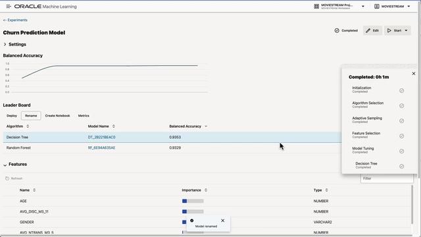421x237 pixels.
Task: Click the Refresh features button
Action: [x=14, y=178]
